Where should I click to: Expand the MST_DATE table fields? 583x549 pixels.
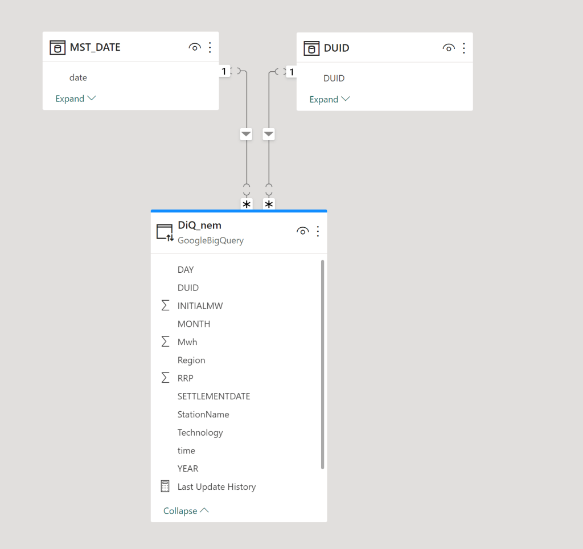[75, 99]
